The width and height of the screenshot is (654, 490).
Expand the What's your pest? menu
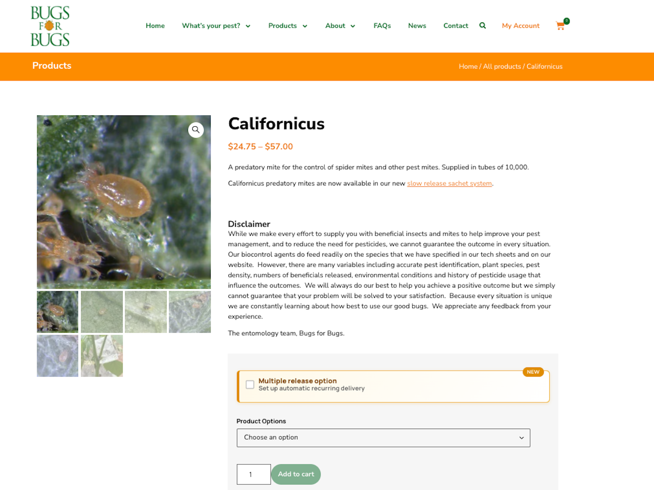pos(216,26)
